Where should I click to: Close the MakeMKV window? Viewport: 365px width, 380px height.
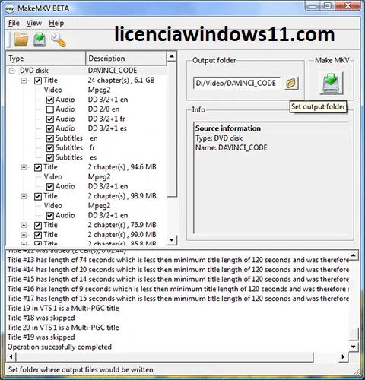pyautogui.click(x=348, y=6)
